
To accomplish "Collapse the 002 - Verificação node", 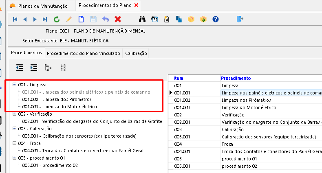I will coord(15,114).
